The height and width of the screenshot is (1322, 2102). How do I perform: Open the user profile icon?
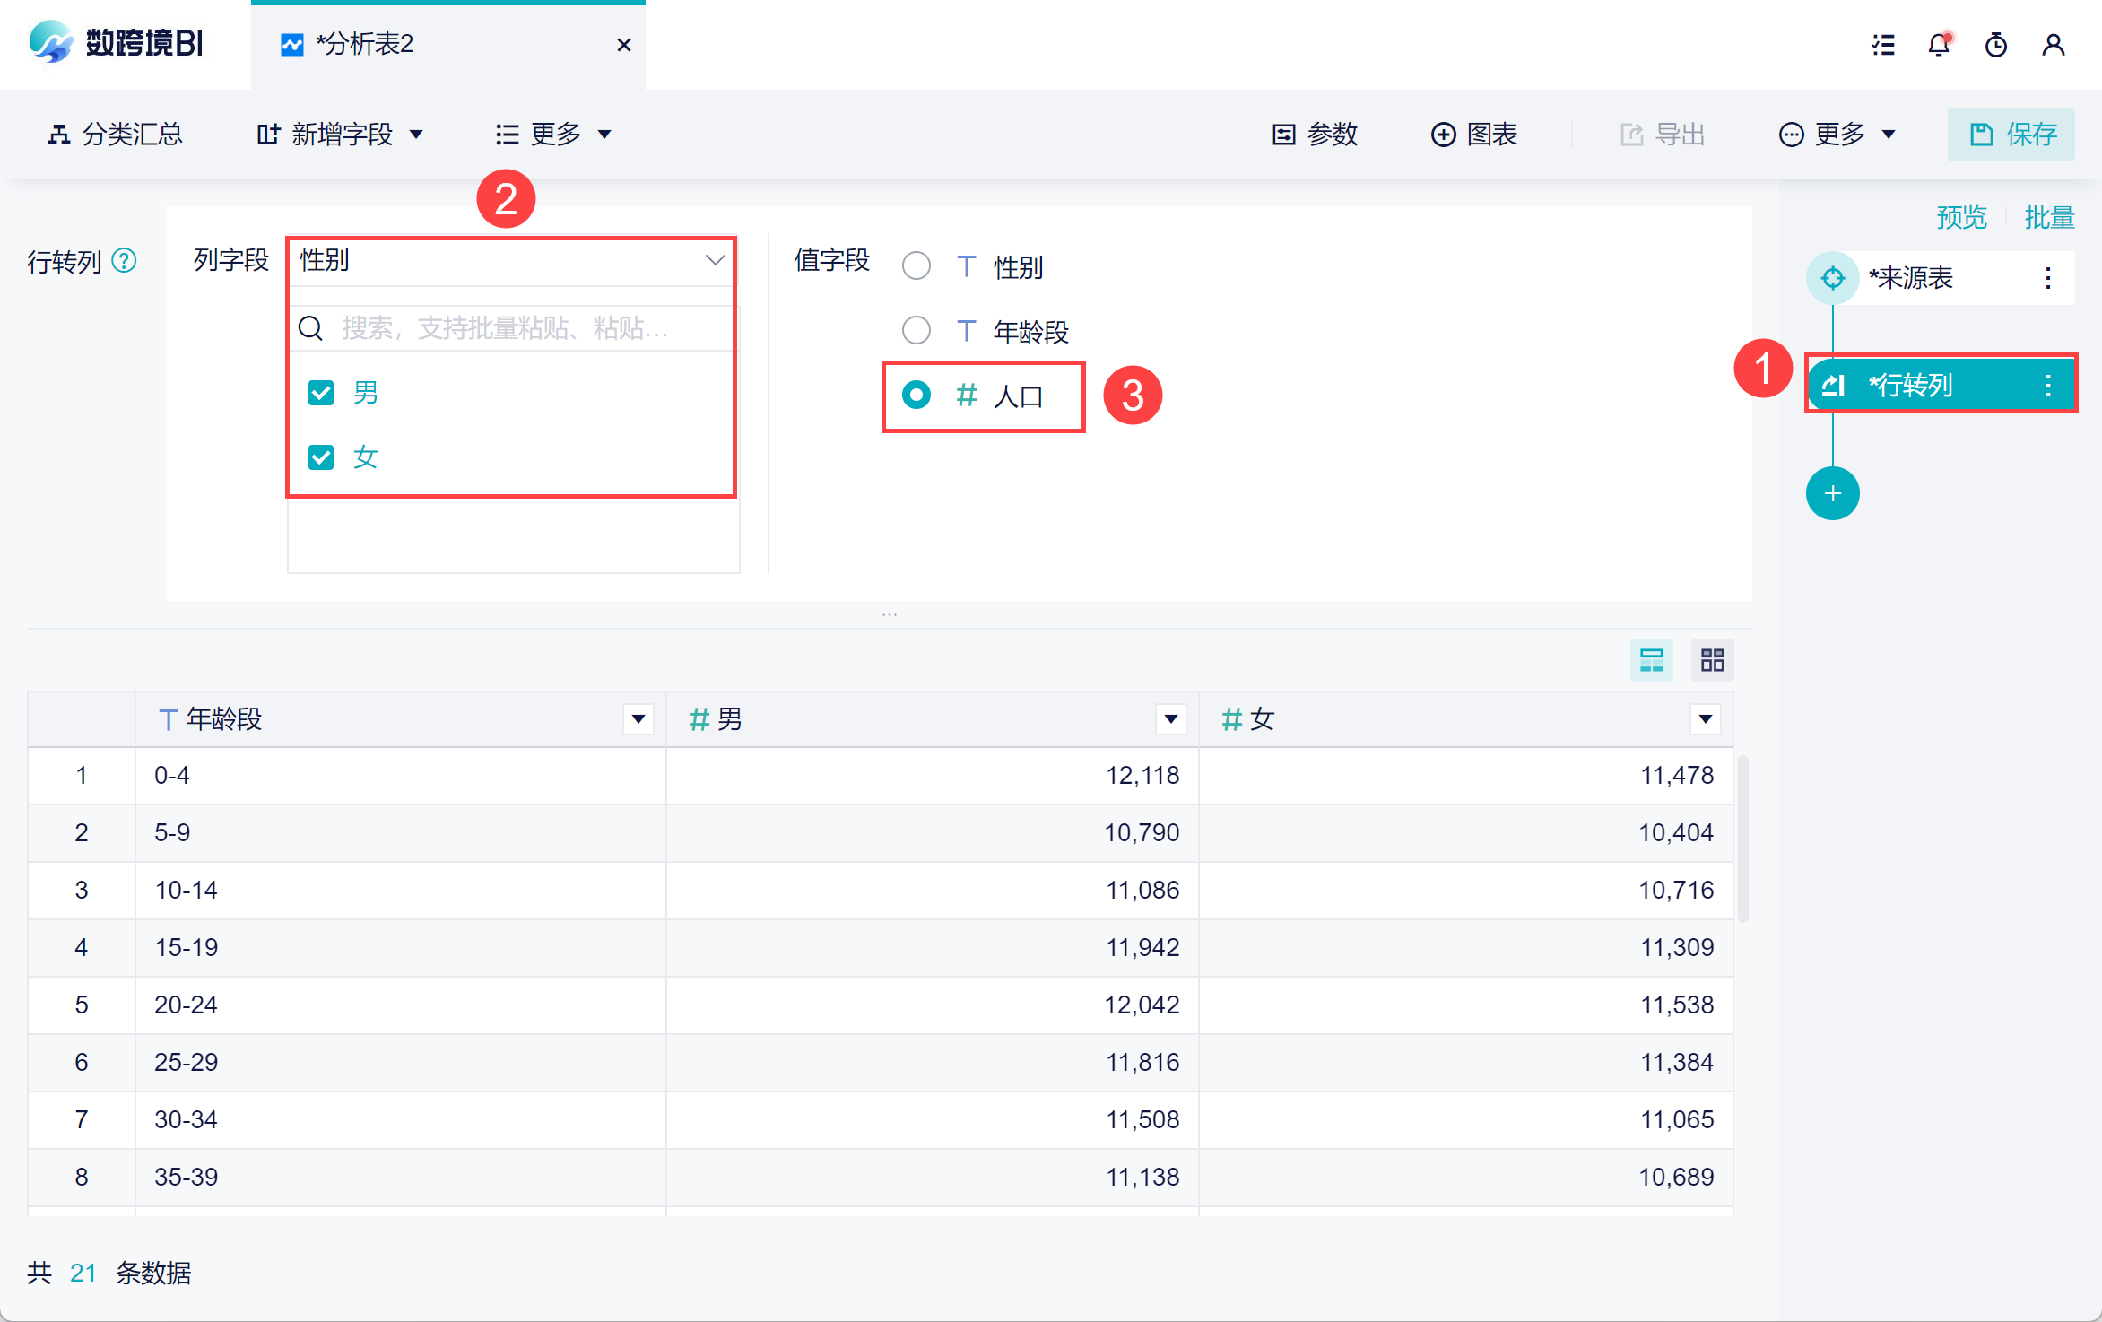(2053, 45)
